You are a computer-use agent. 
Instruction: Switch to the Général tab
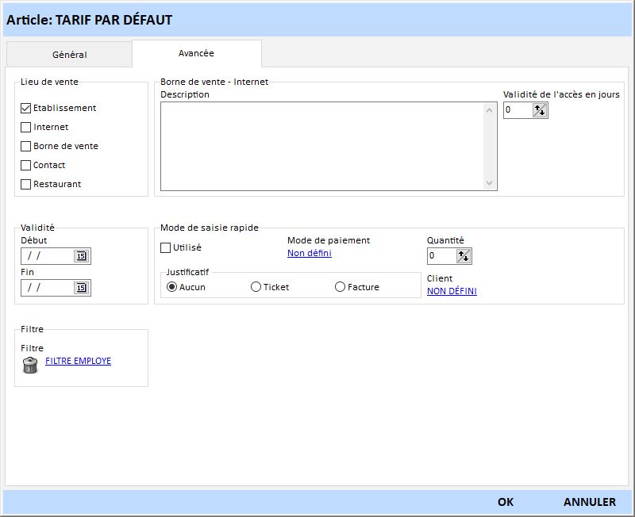(69, 55)
